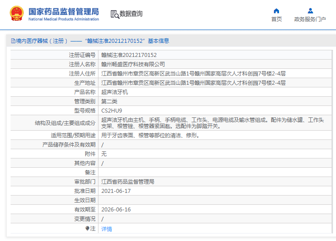
Task: Click the expiry date 2026-06-16
Action: [116, 210]
